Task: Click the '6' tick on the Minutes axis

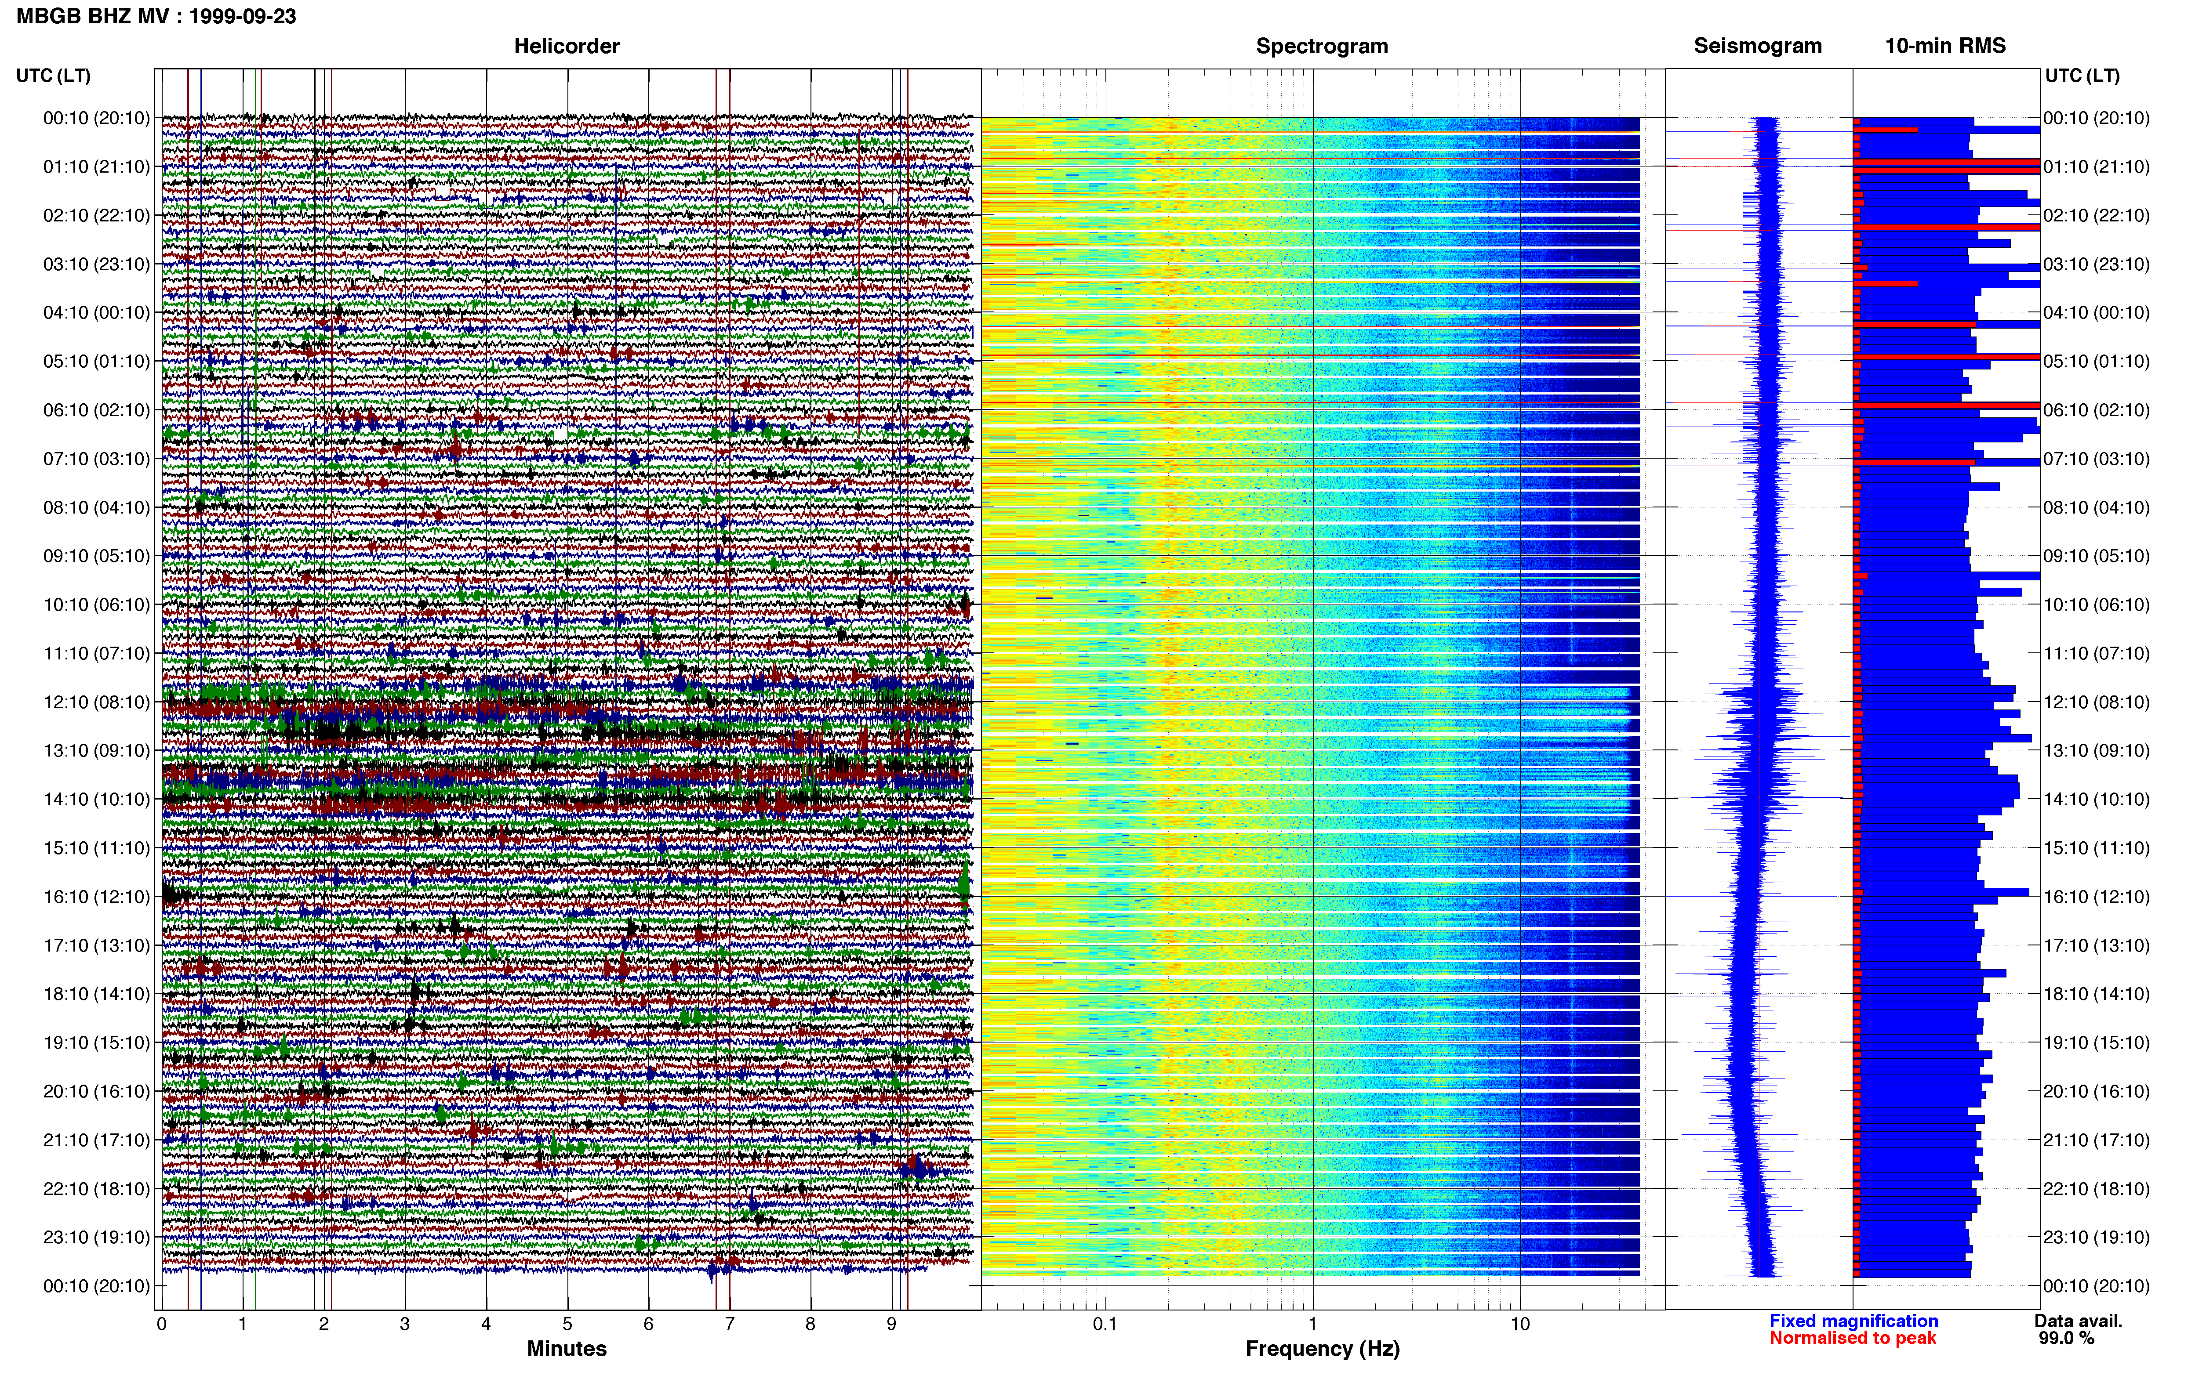Action: pos(649,1324)
